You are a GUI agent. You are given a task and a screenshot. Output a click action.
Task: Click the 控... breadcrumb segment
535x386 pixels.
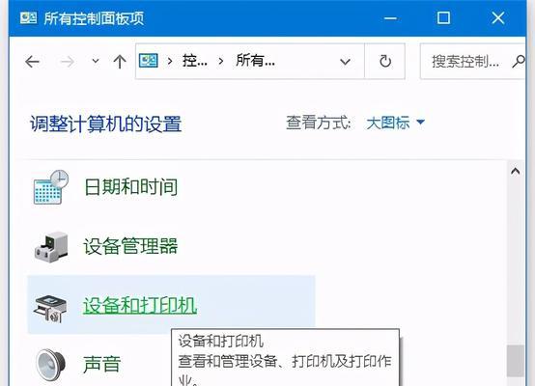coord(195,61)
